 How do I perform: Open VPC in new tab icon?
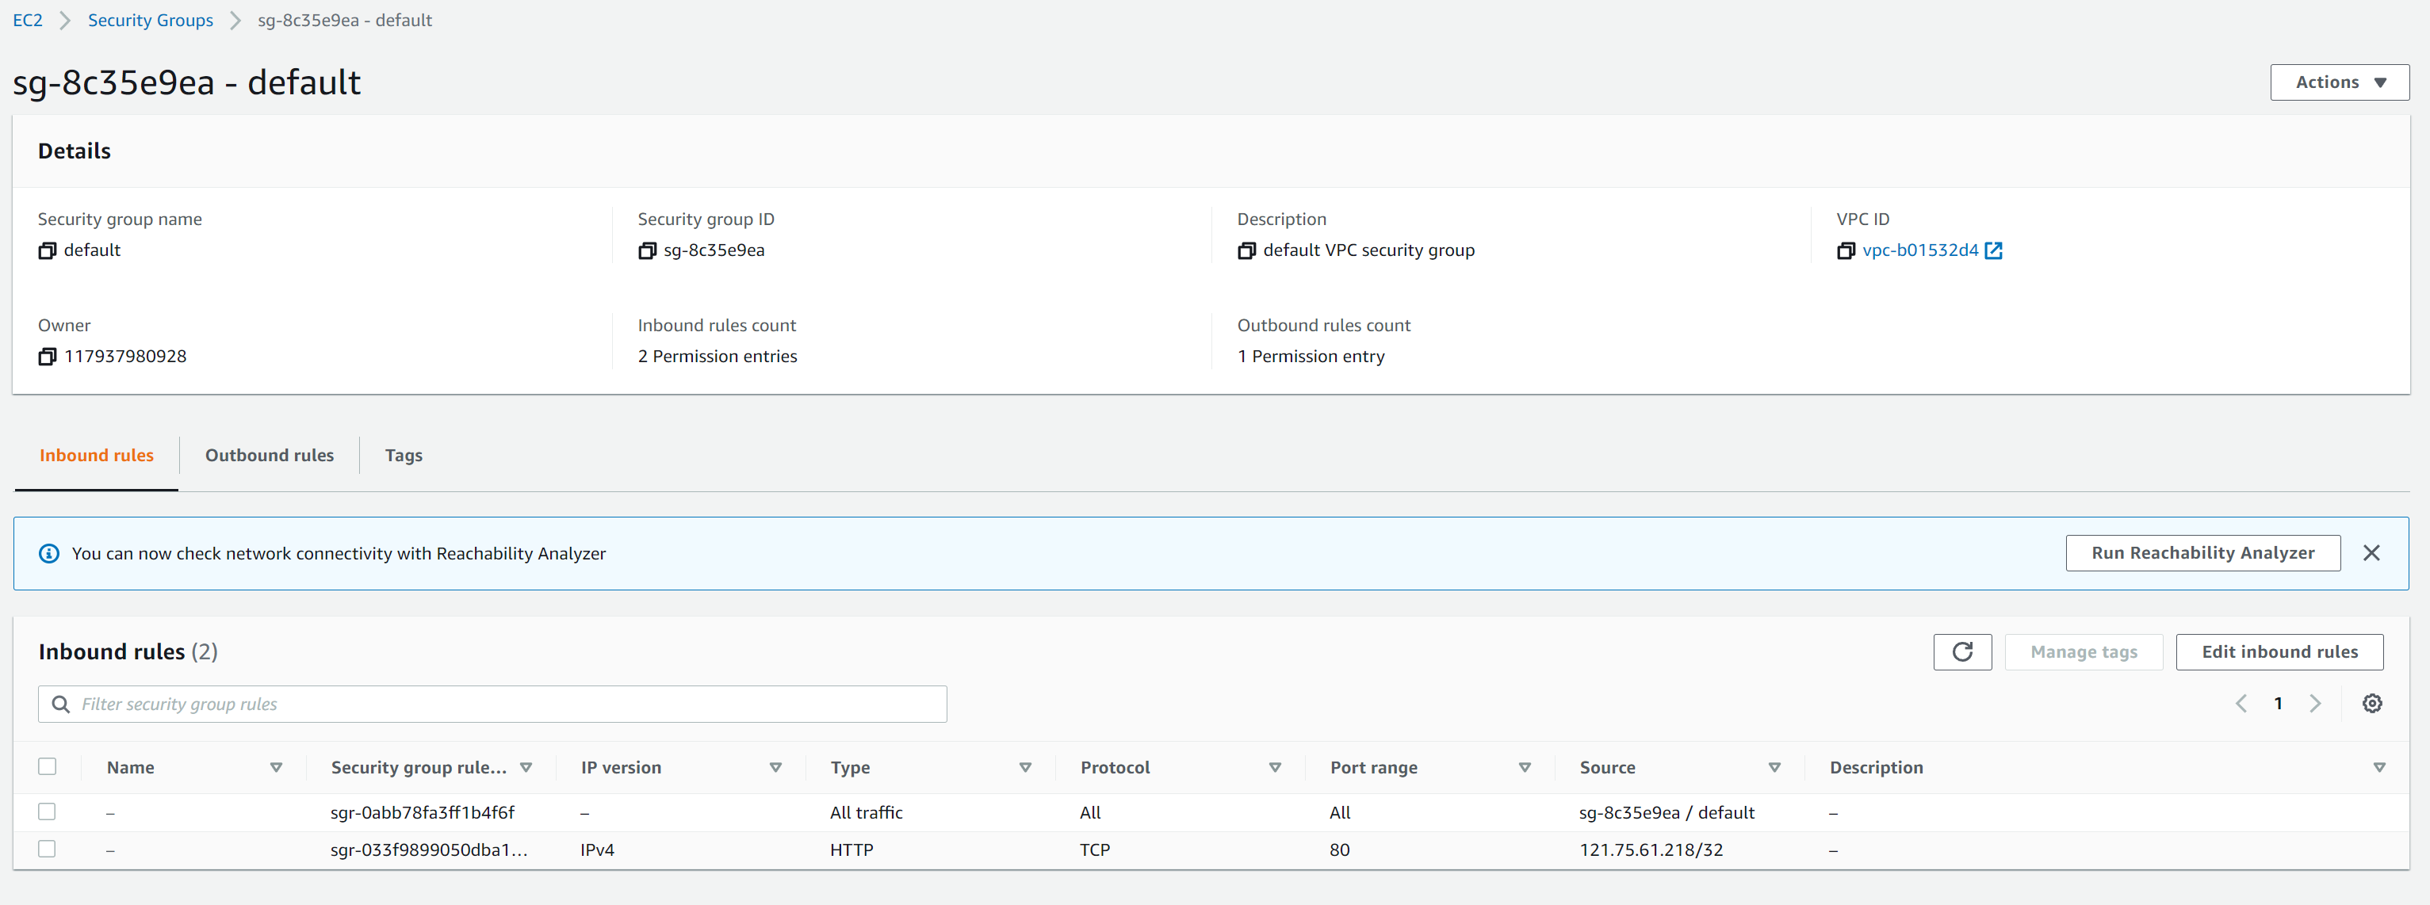[1993, 250]
